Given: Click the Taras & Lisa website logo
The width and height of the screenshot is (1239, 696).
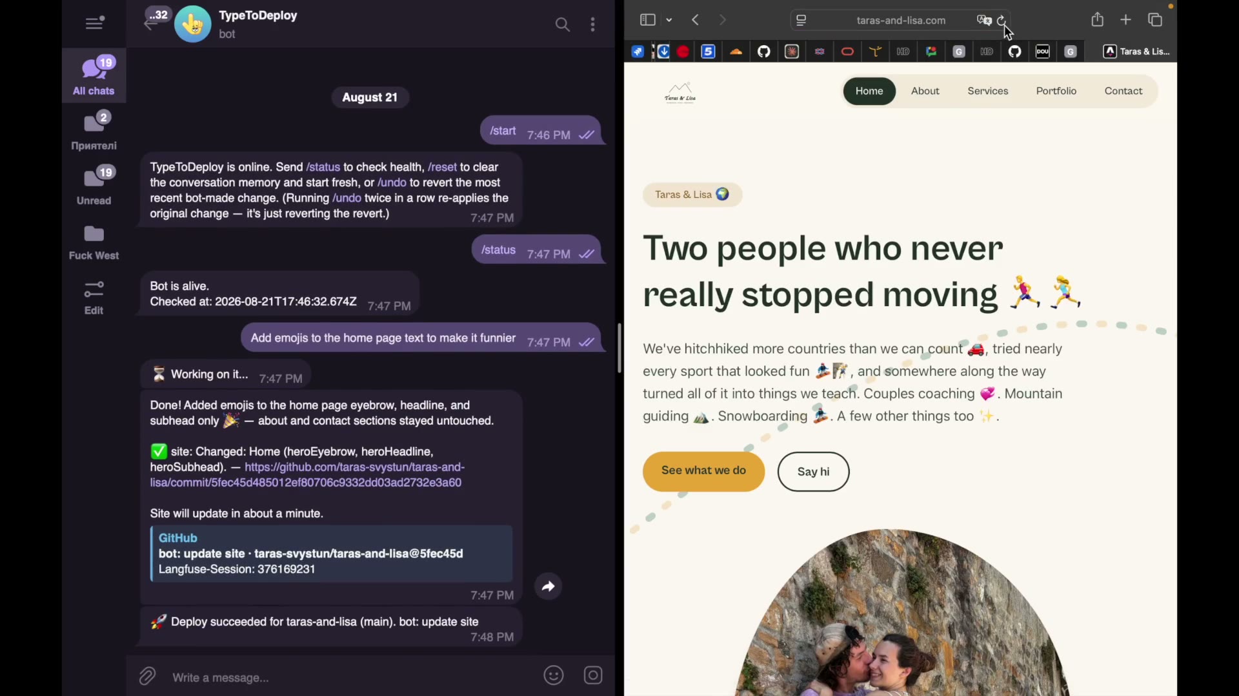Looking at the screenshot, I should [x=680, y=93].
